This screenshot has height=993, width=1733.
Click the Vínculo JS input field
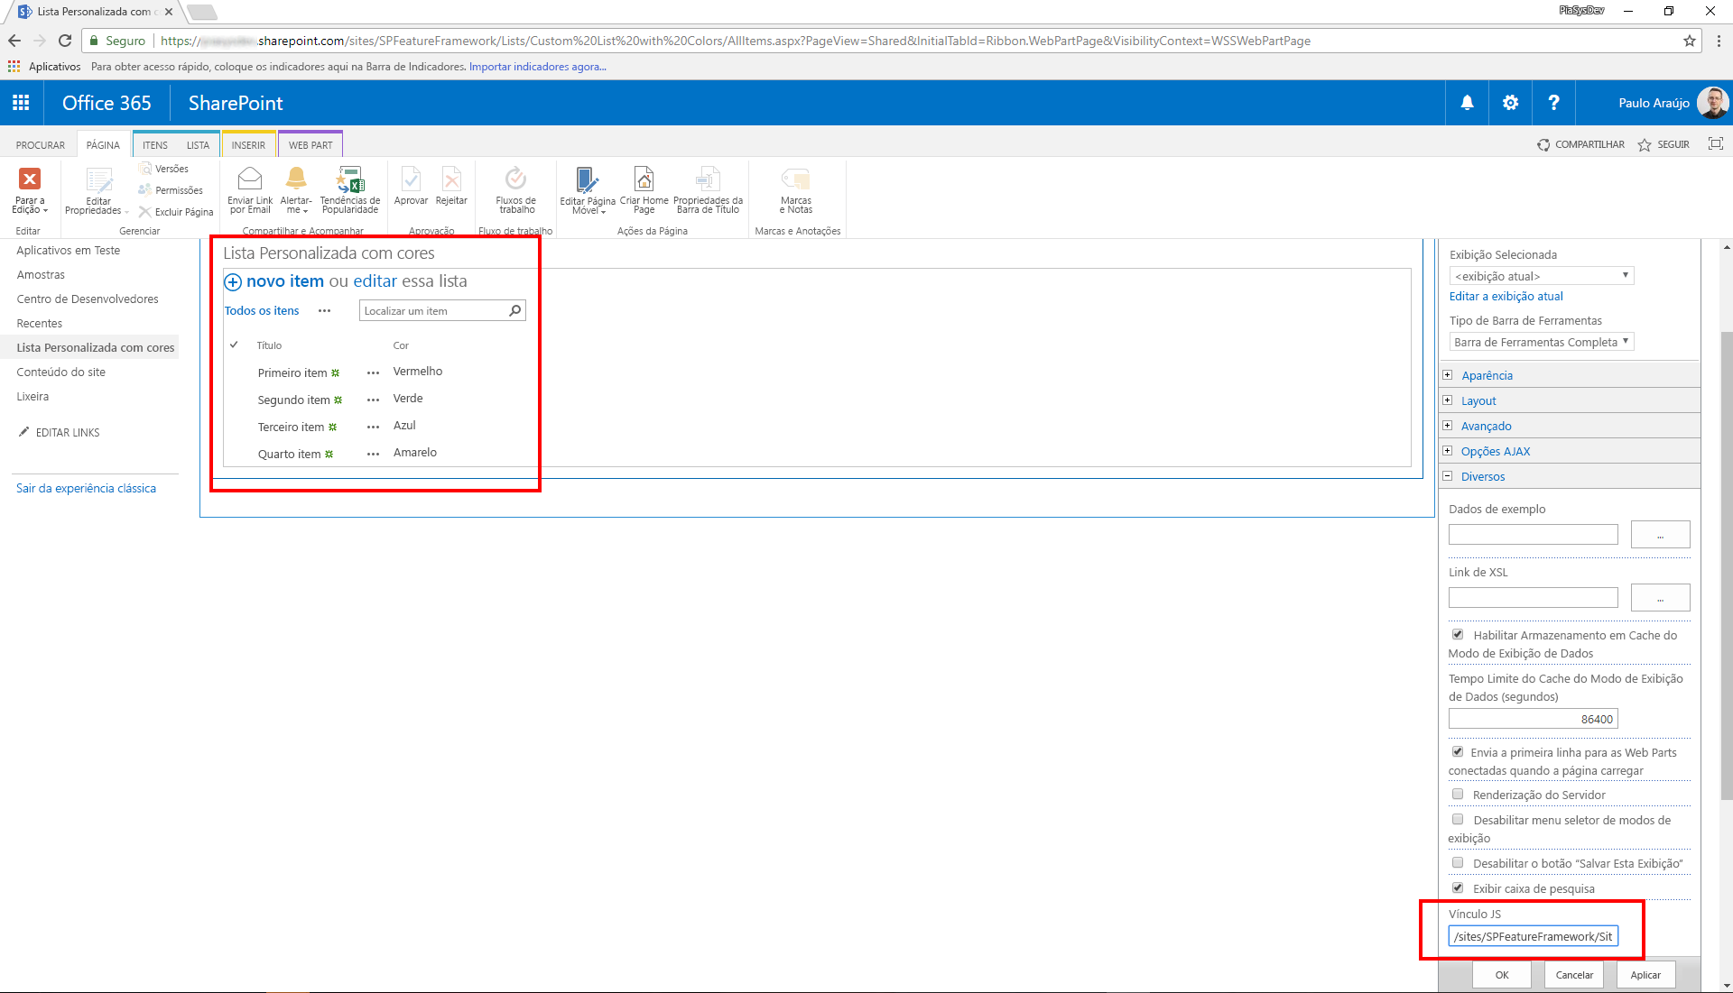[1533, 936]
